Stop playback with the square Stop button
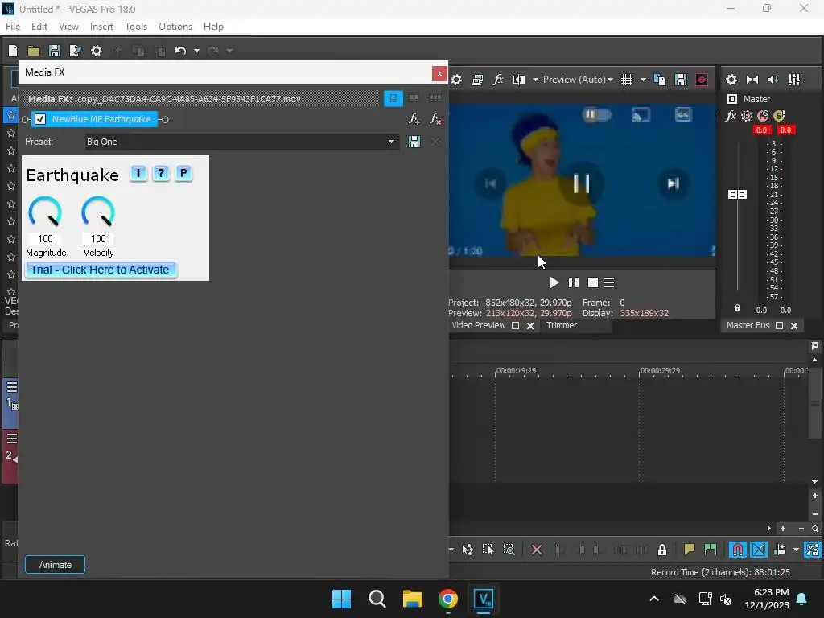824x618 pixels. point(593,282)
